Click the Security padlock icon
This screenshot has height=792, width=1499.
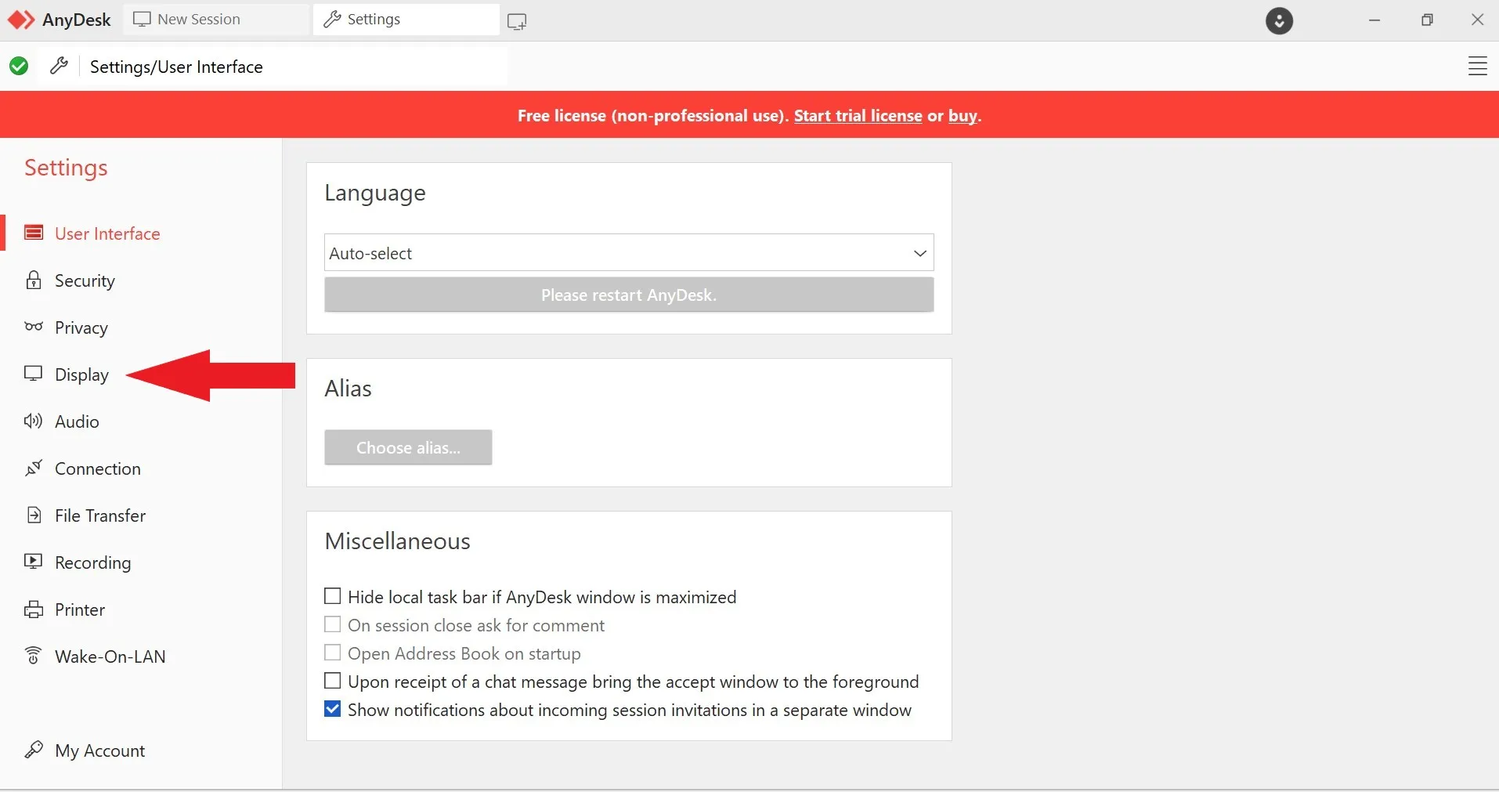point(34,280)
